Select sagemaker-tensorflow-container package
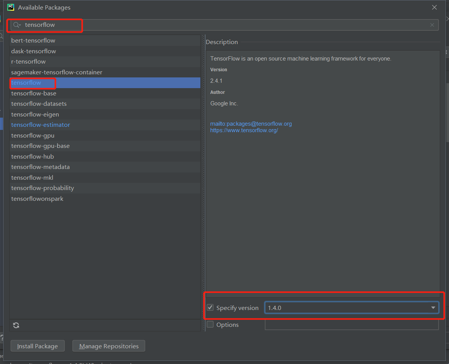 pos(105,72)
